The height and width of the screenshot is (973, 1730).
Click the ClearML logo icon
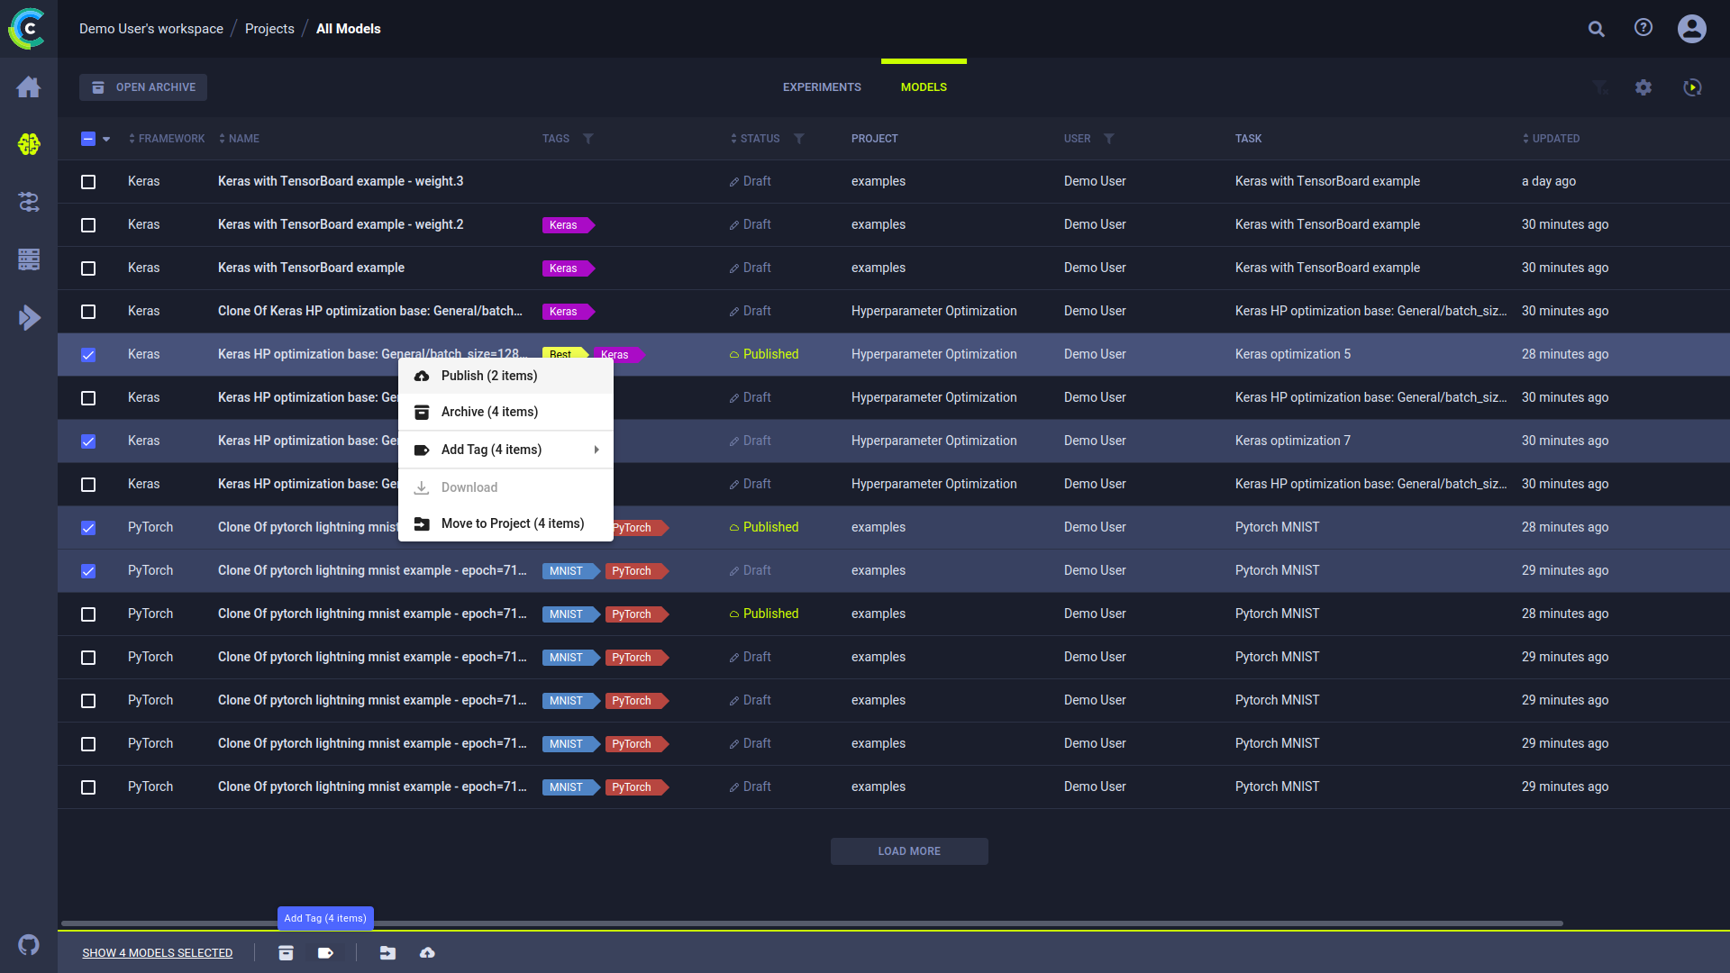pyautogui.click(x=27, y=29)
